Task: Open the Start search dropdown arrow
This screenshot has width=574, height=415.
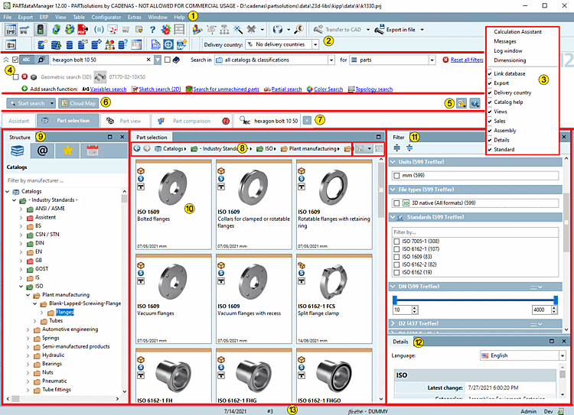Action: coord(52,103)
